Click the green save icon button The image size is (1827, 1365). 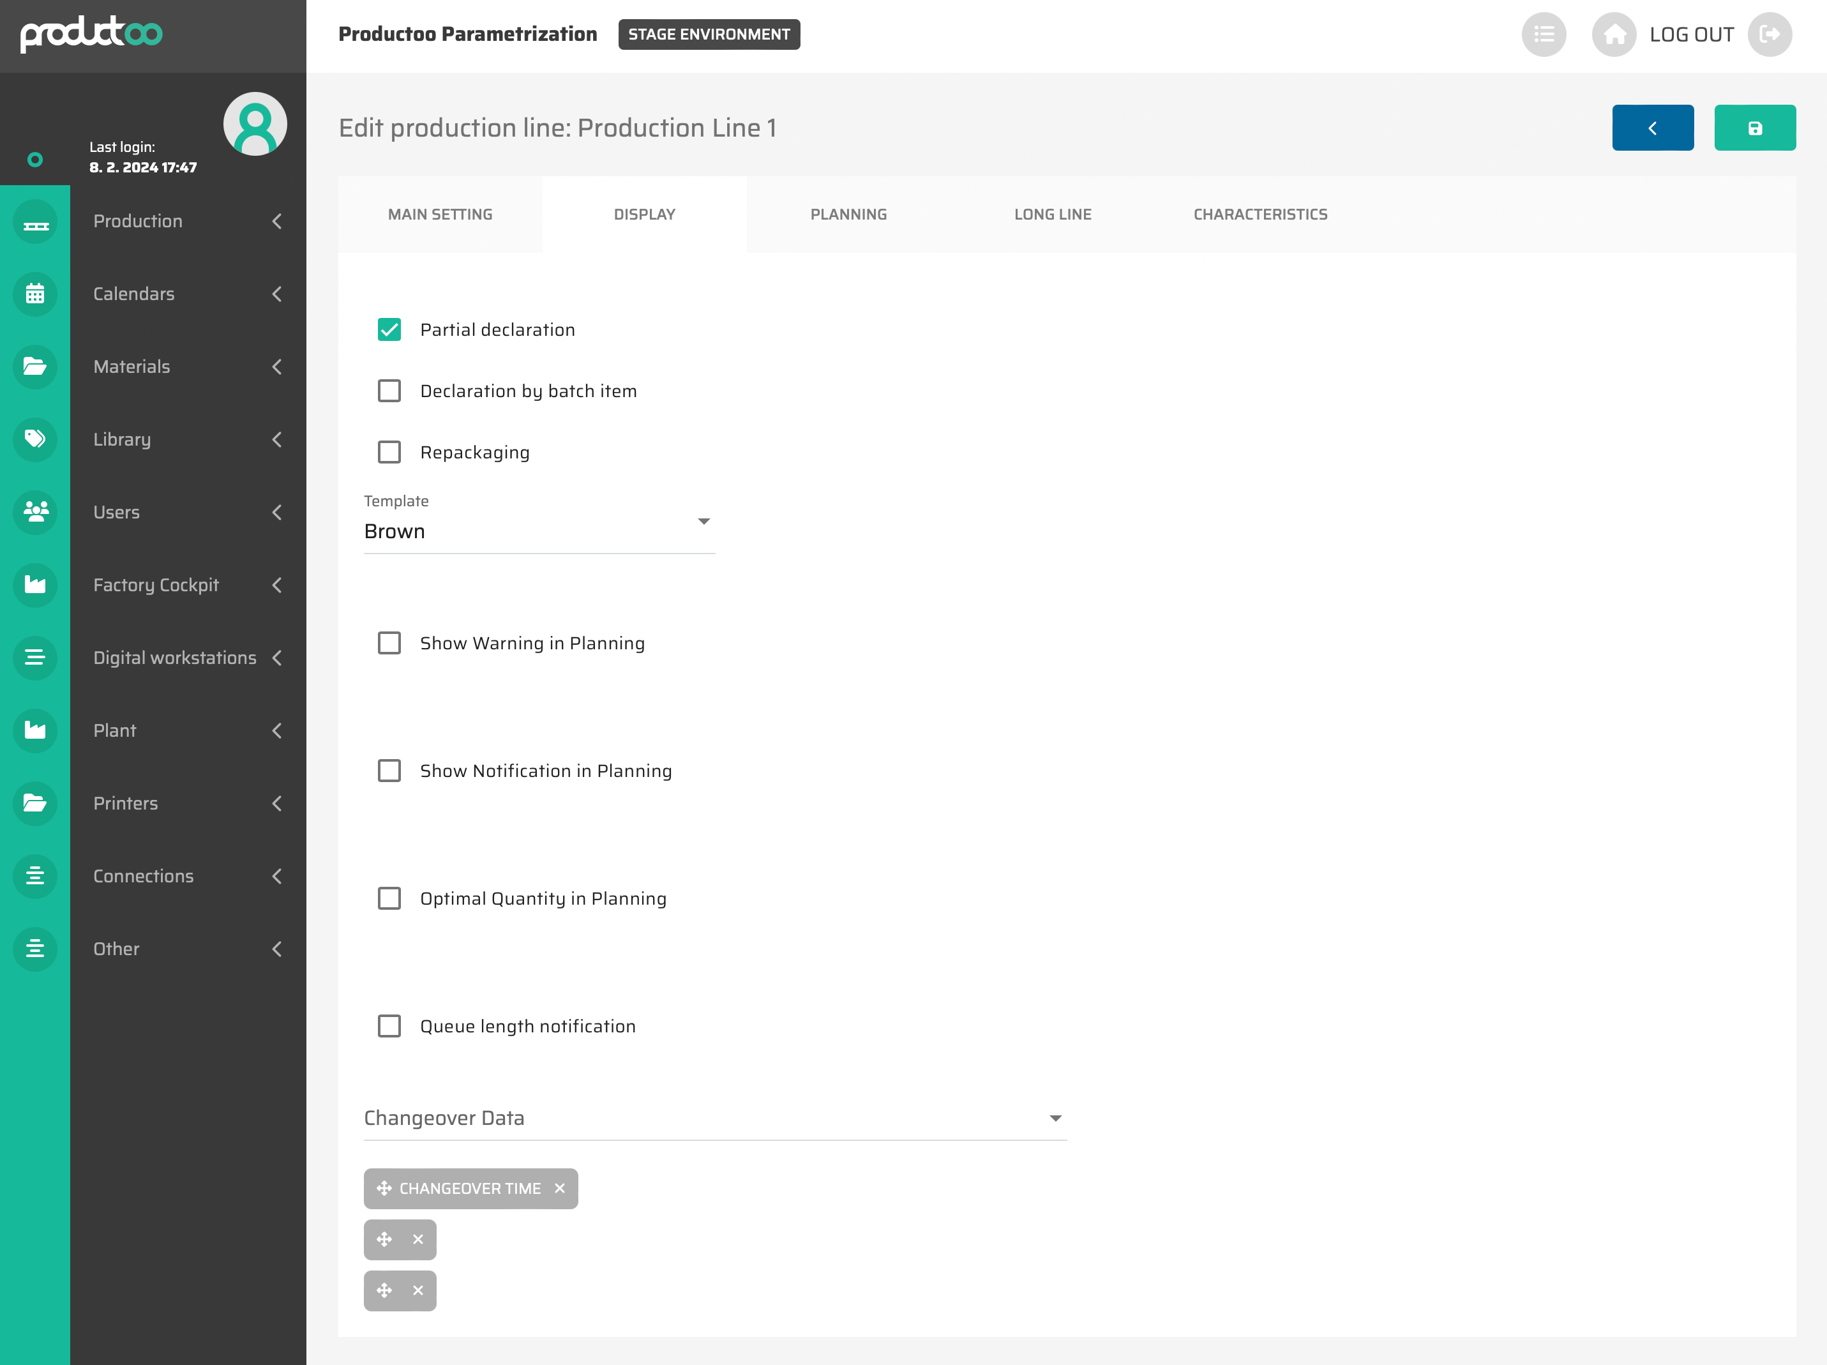1754,128
